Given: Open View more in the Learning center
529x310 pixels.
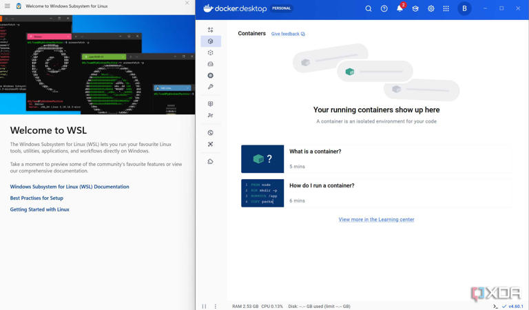Looking at the screenshot, I should coord(376,219).
